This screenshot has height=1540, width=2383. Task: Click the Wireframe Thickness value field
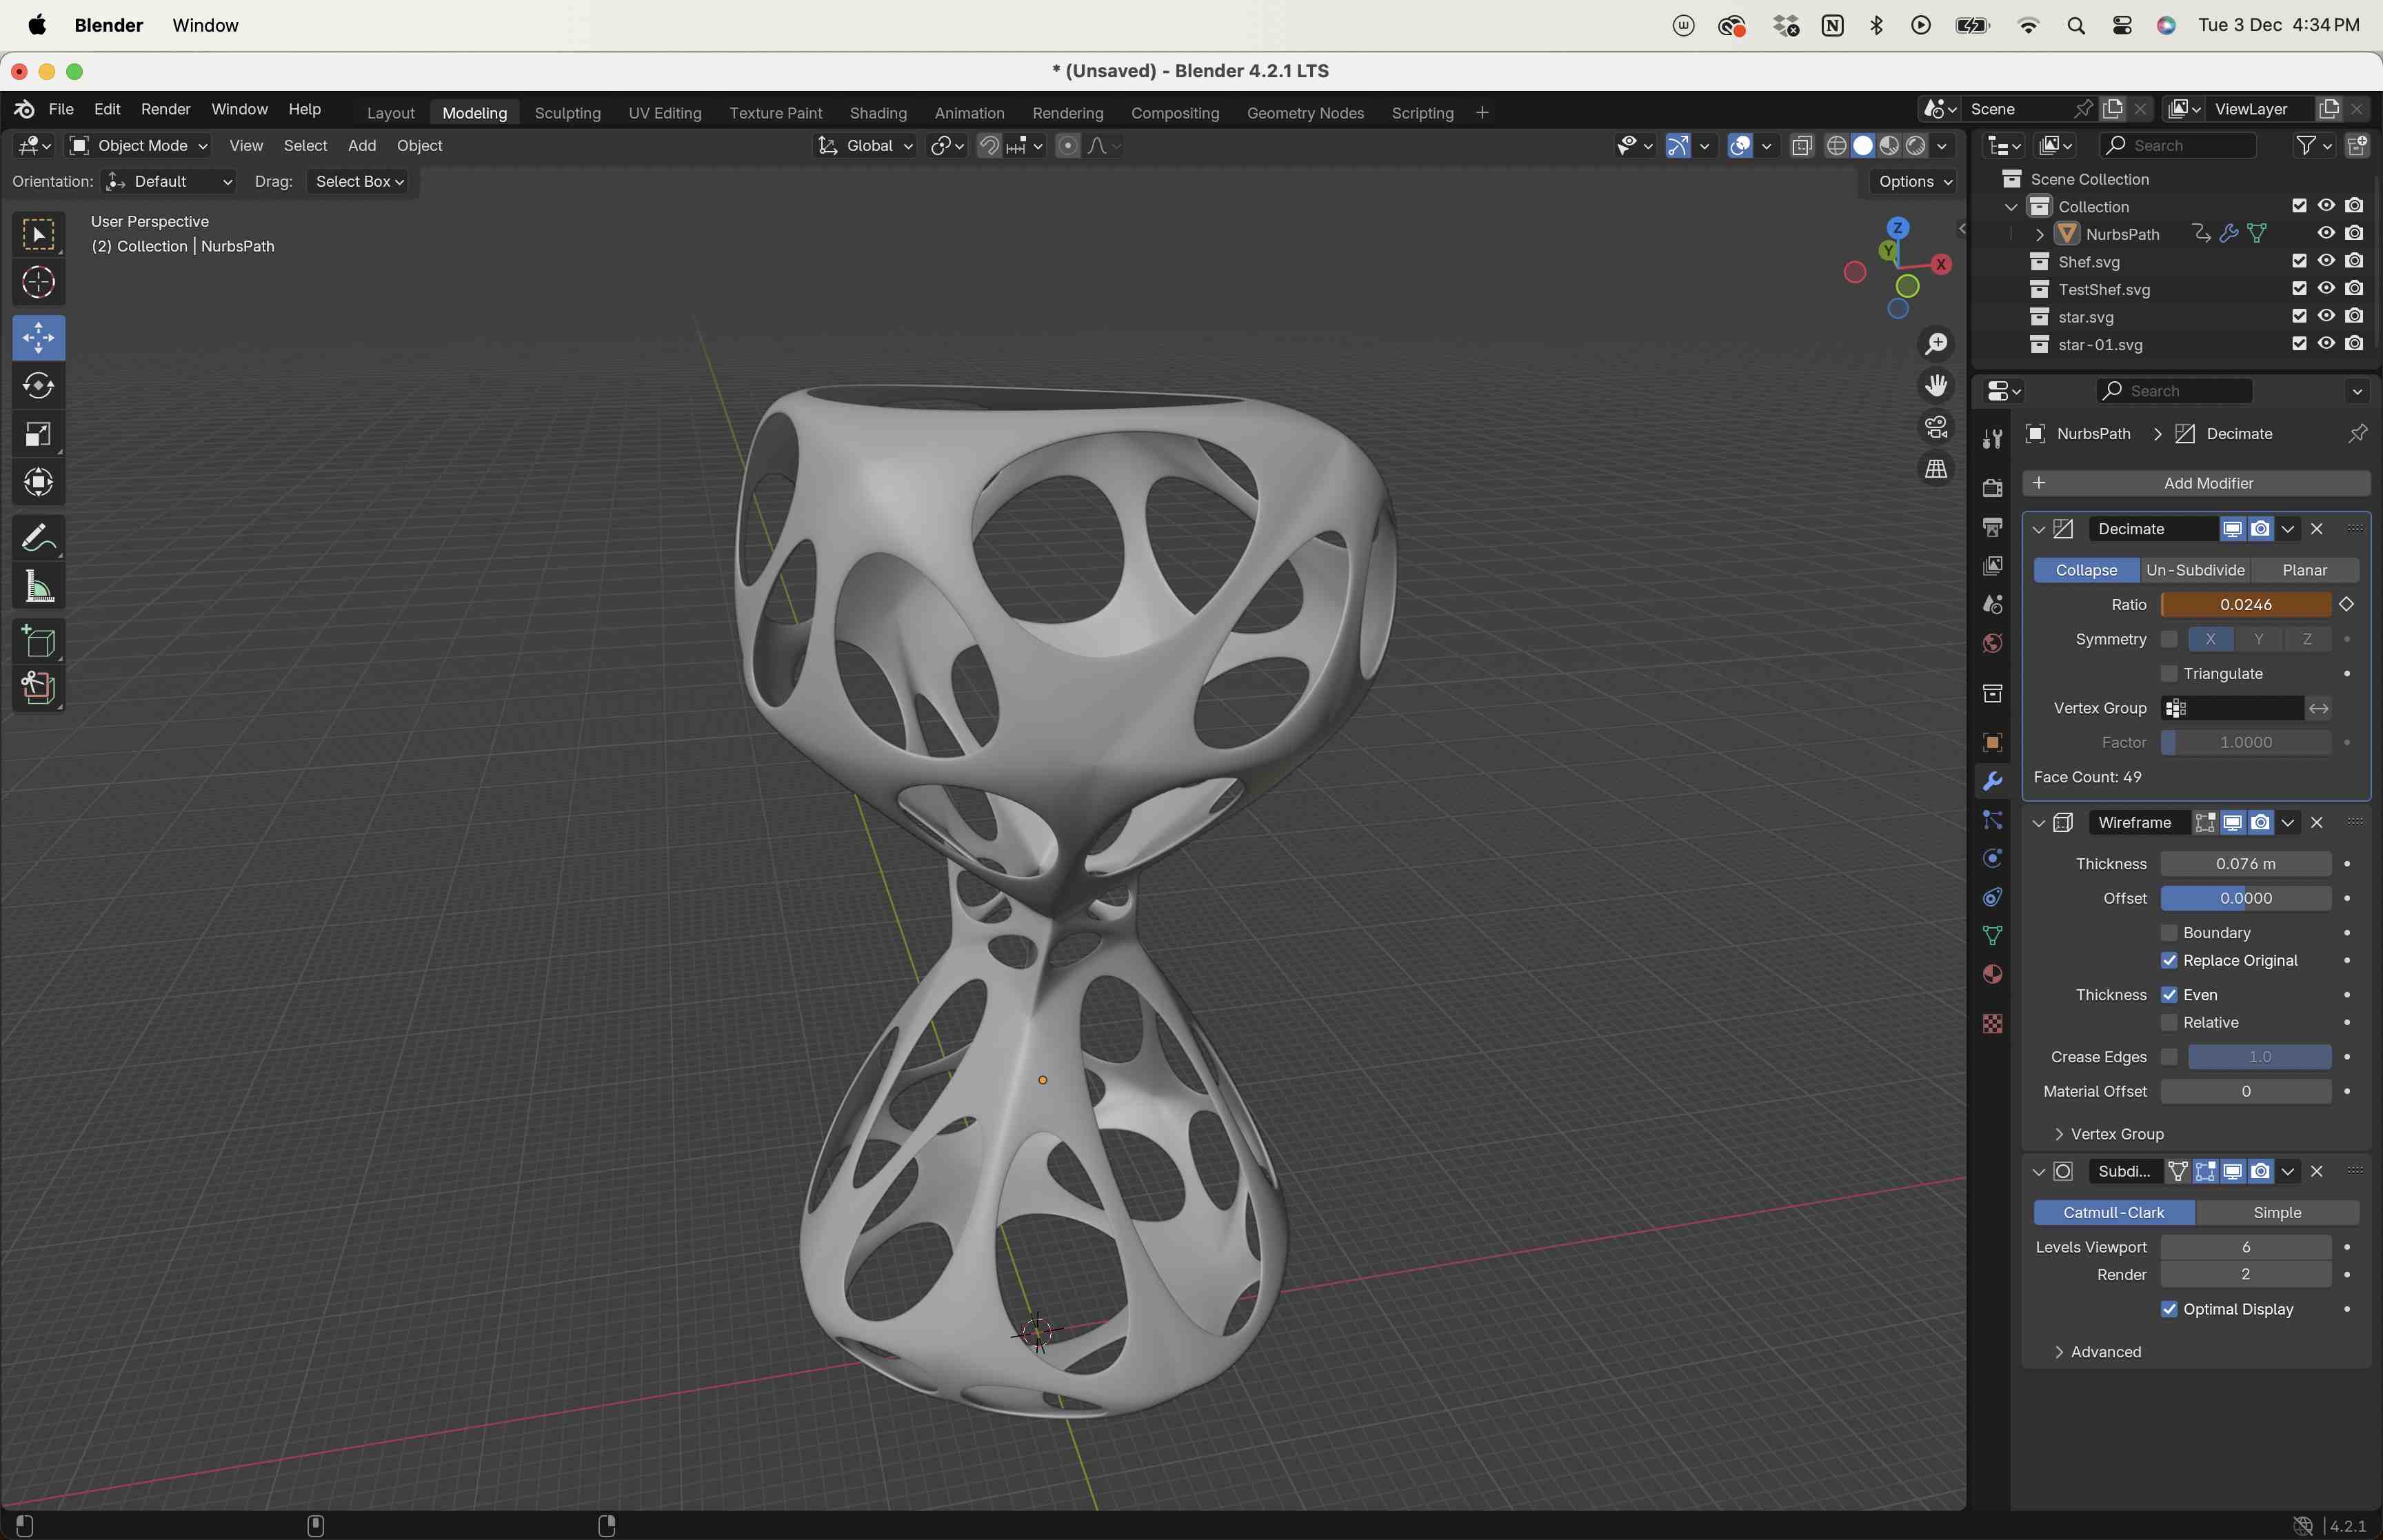click(x=2245, y=864)
